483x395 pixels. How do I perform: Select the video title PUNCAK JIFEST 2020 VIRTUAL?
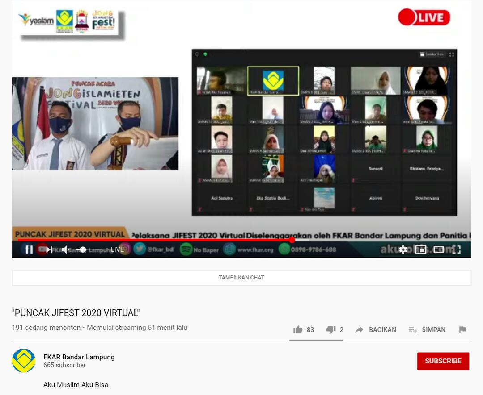[x=76, y=313]
